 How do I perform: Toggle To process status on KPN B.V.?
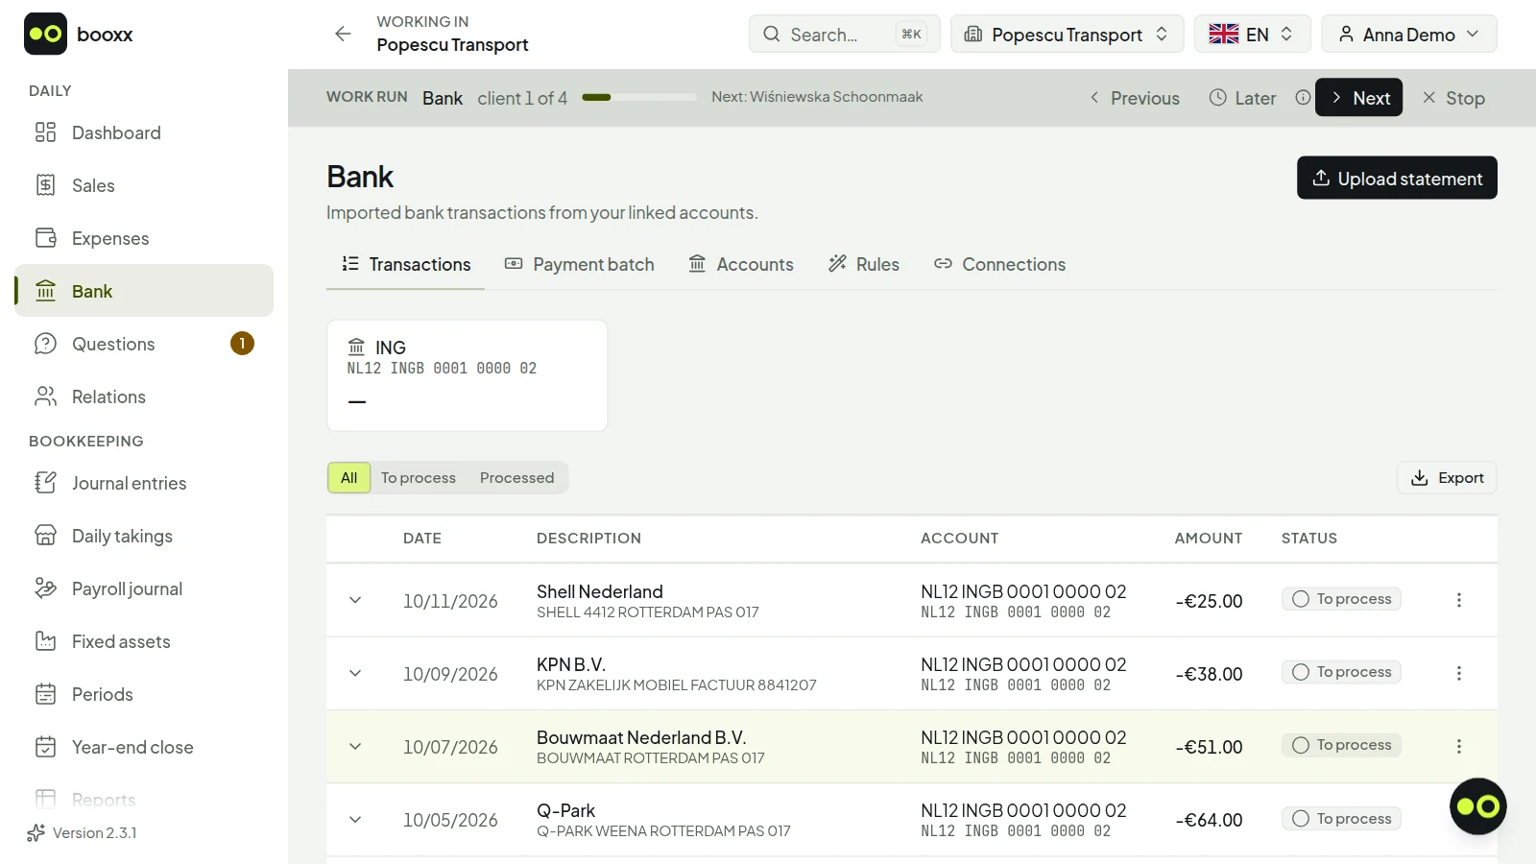tap(1341, 672)
